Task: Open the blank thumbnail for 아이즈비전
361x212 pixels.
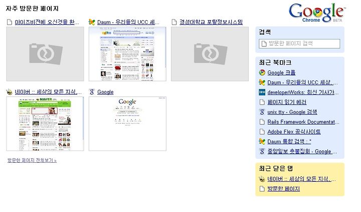Action: (x=45, y=54)
